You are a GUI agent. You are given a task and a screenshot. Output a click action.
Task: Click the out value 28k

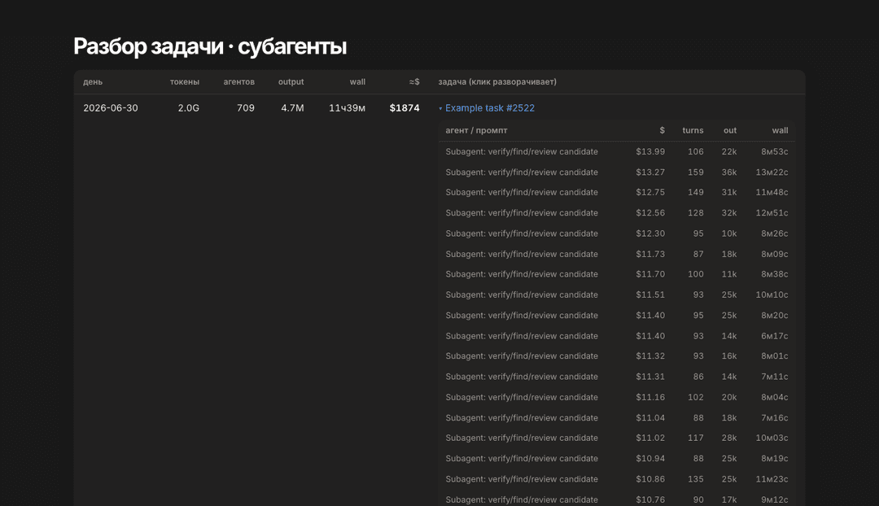729,438
